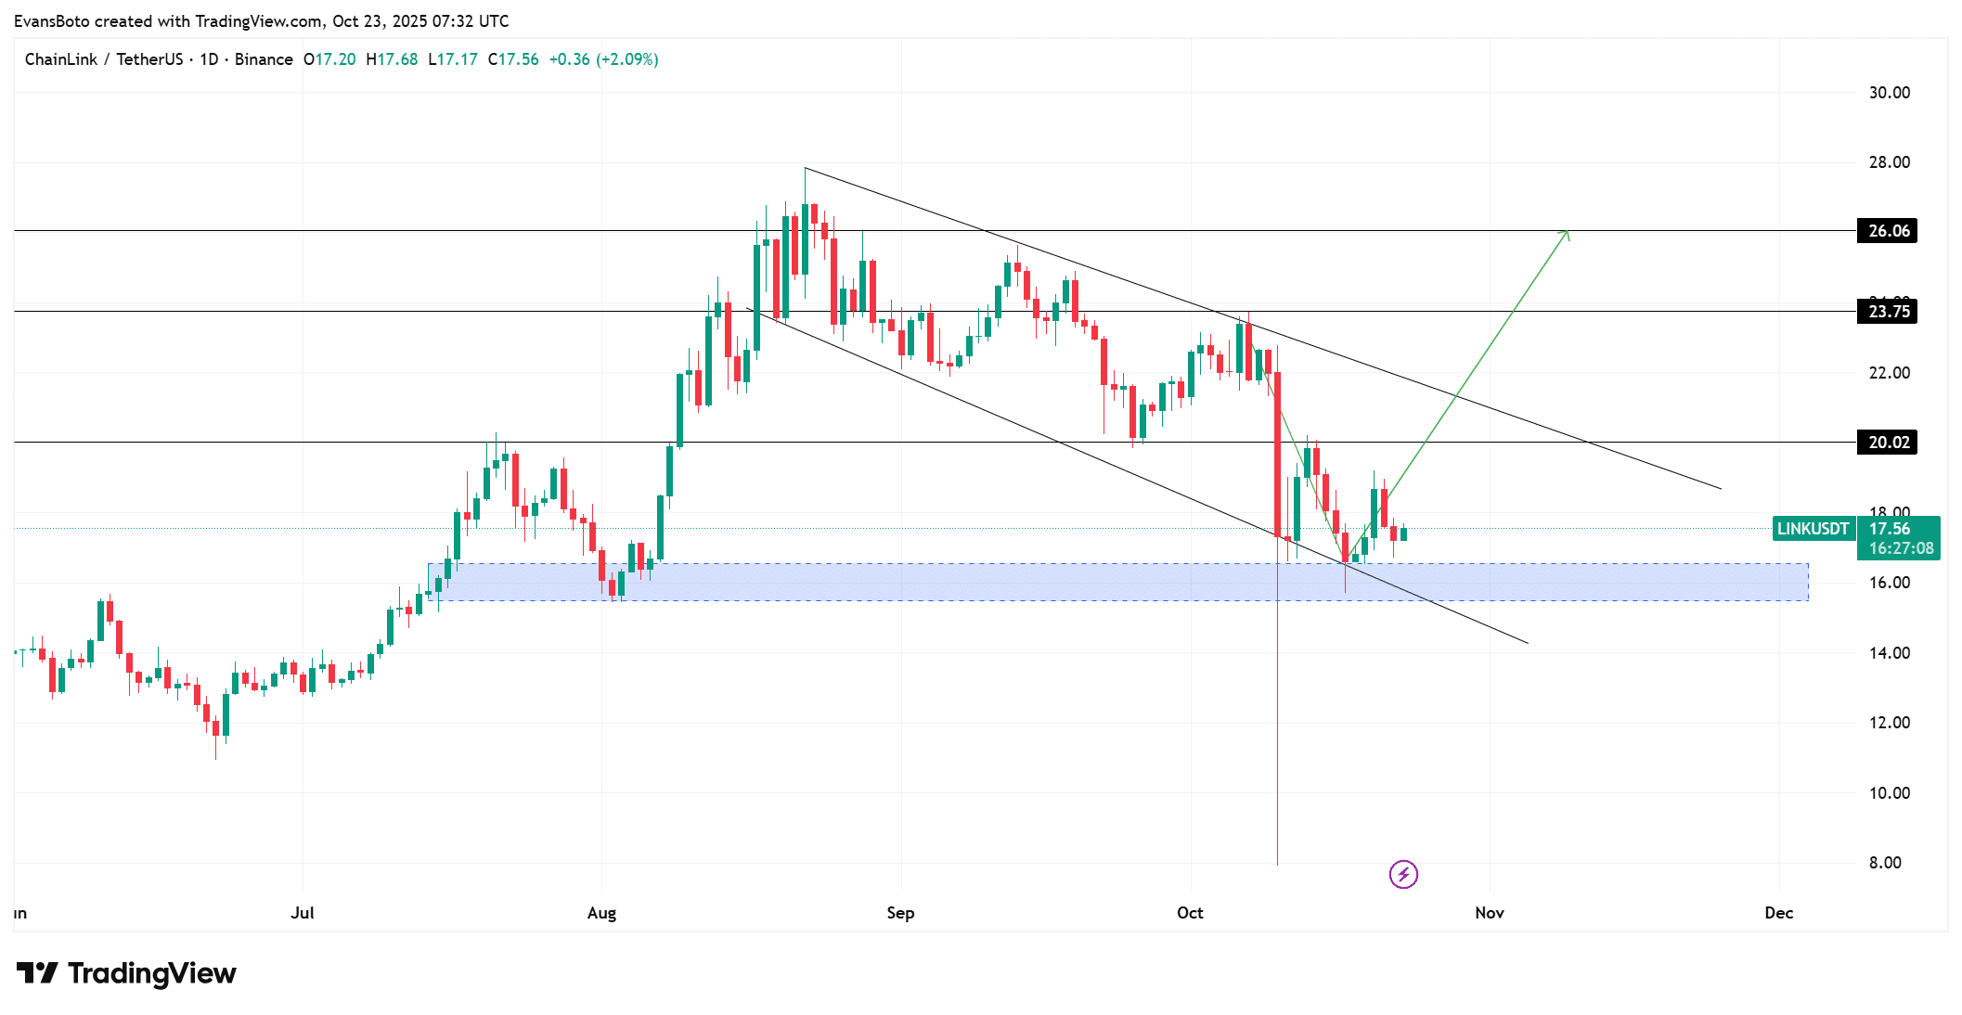Click the Oct label on time axis
This screenshot has height=1015, width=1962.
[1190, 913]
